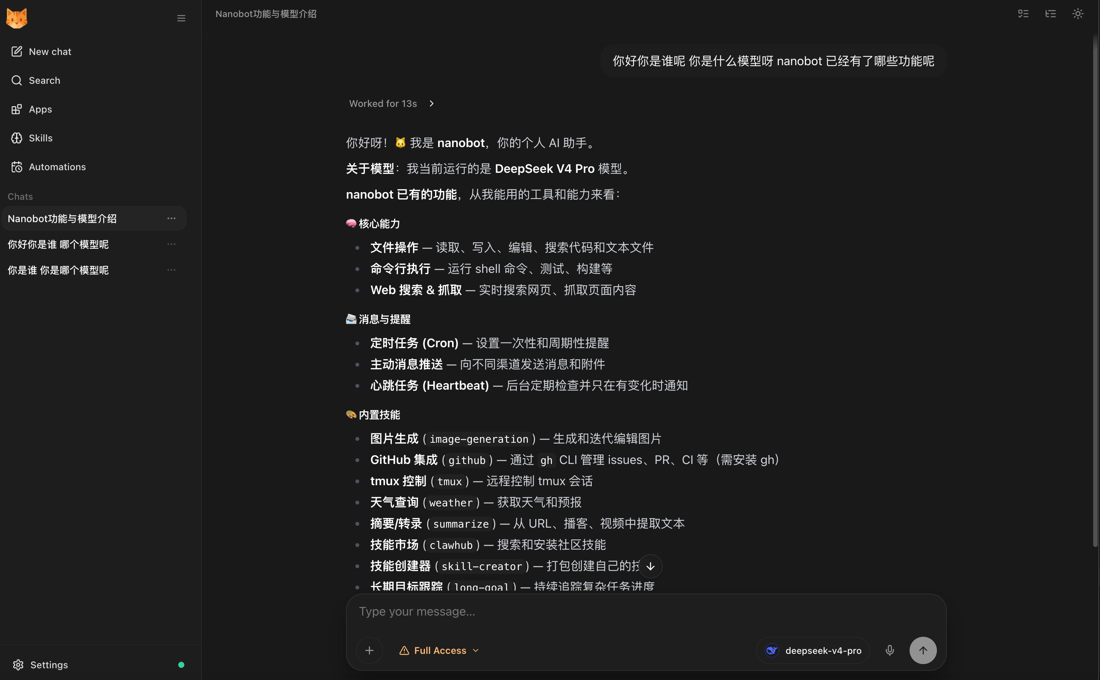1100x680 pixels.
Task: Click bold text DeepSeek V4 Pro
Action: point(545,169)
